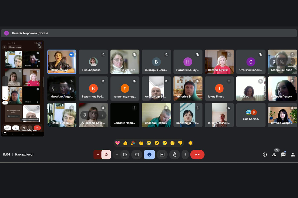Click Наталия Банду... avatar tile
The width and height of the screenshot is (298, 198).
188,62
